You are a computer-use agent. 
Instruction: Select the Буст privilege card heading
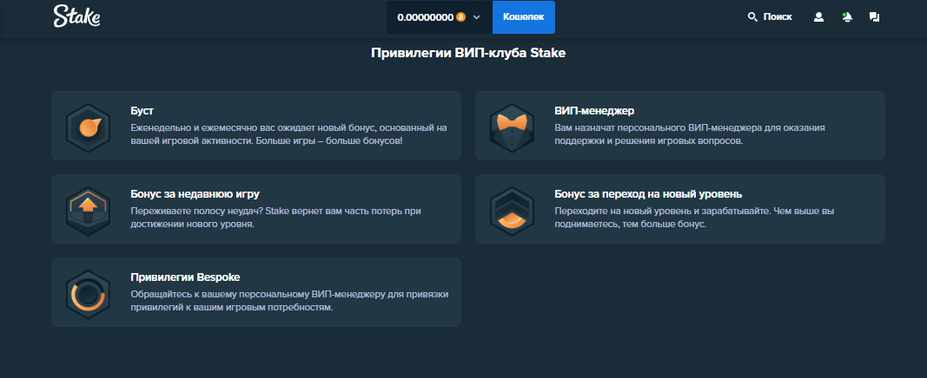point(142,111)
